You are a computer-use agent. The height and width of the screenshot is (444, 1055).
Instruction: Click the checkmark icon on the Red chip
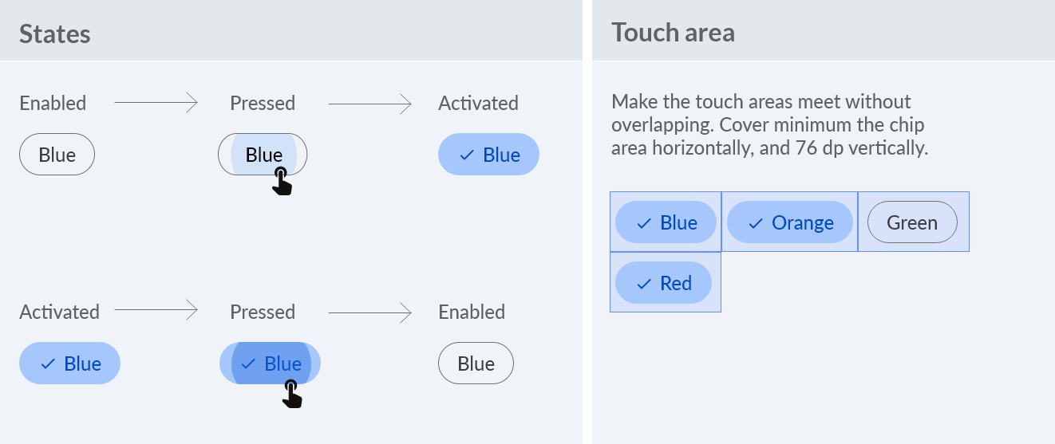(644, 284)
